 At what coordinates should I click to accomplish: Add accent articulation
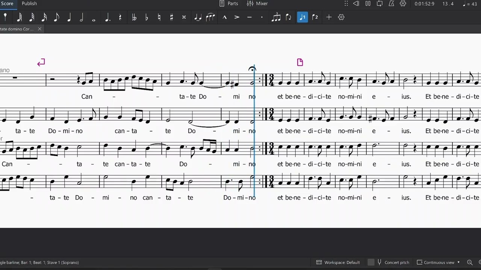point(237,17)
